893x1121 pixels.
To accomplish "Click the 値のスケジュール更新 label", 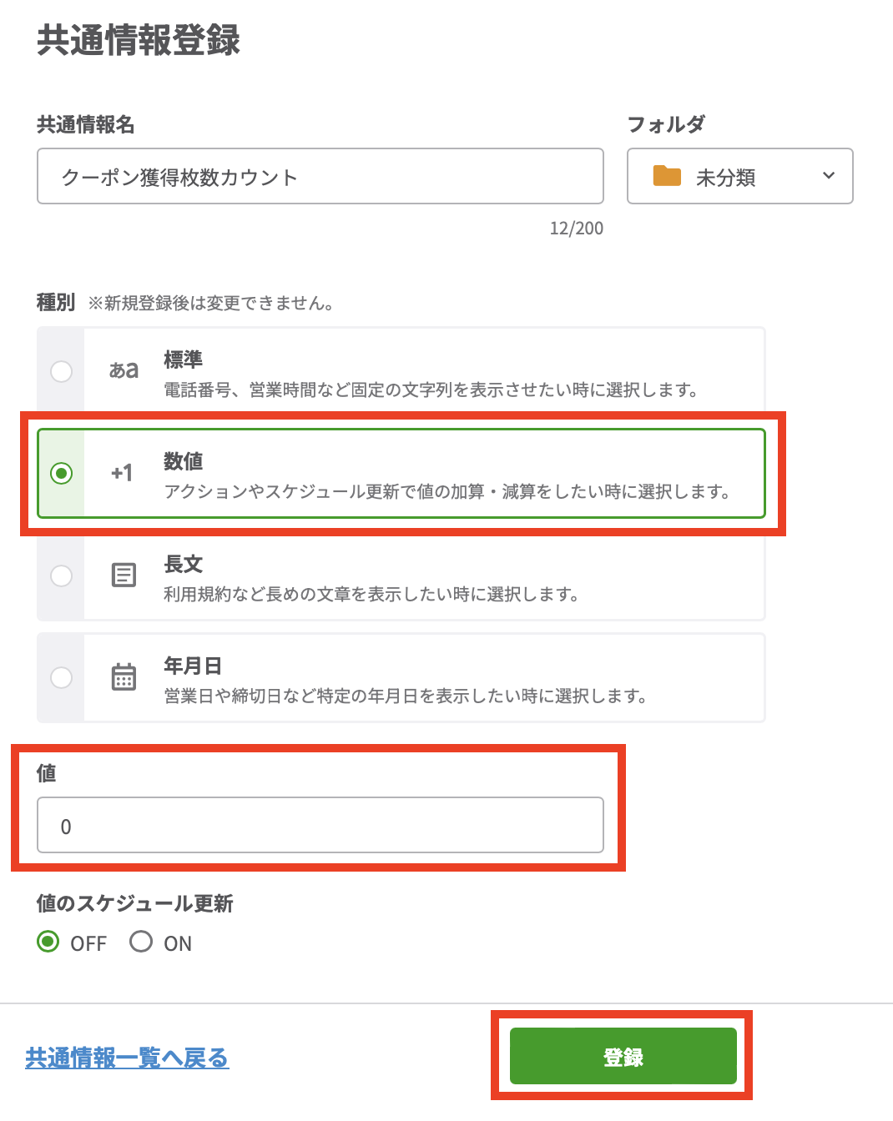I will pos(135,903).
